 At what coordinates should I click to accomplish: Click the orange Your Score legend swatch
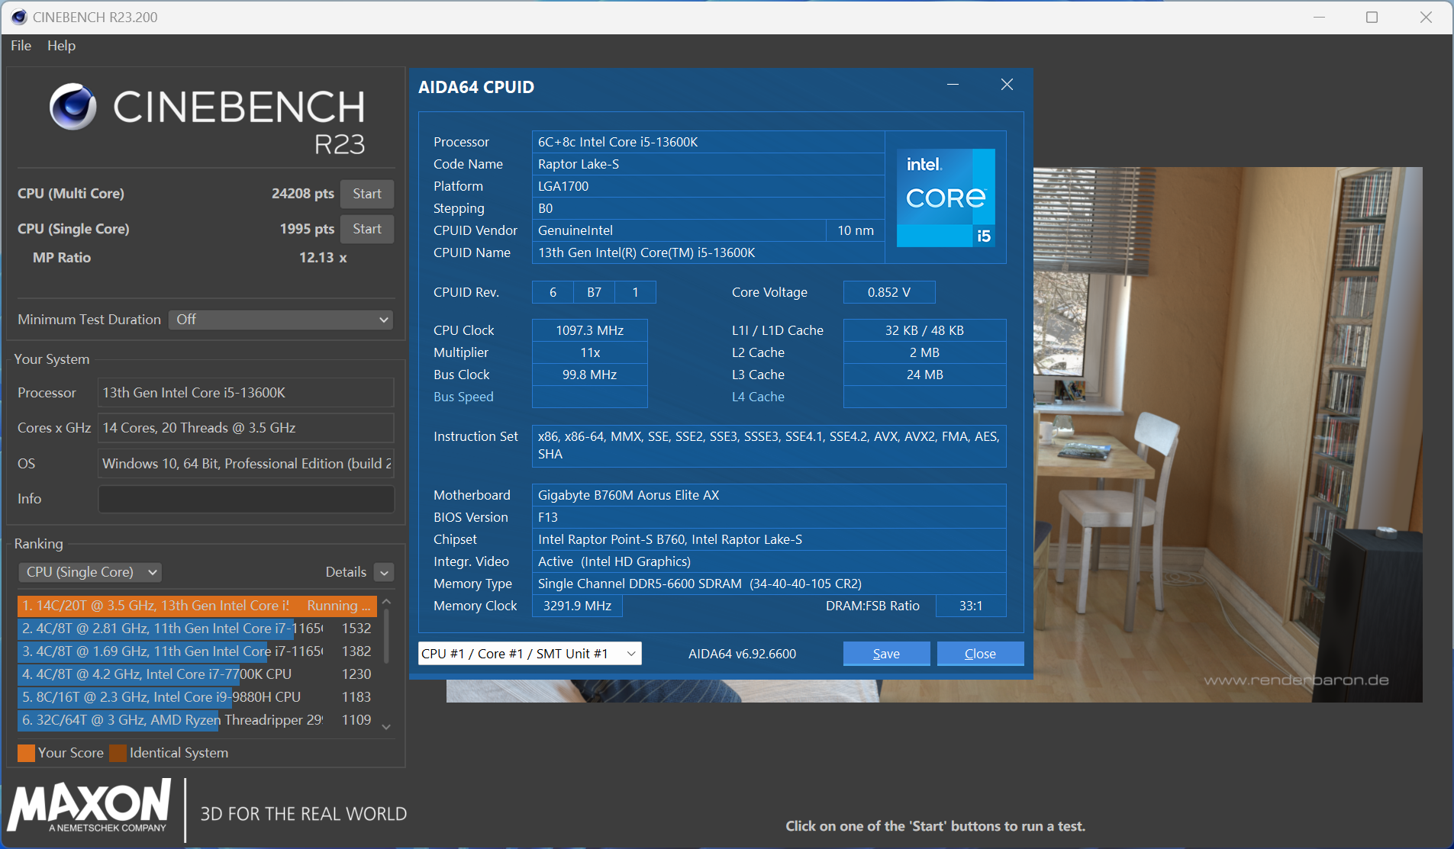click(26, 753)
